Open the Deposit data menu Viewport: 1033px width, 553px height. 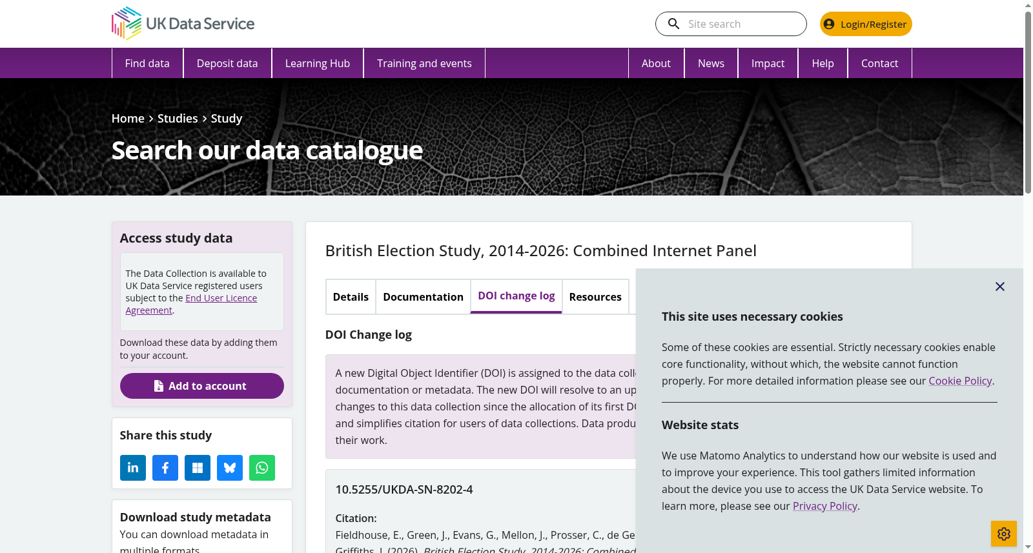[227, 63]
